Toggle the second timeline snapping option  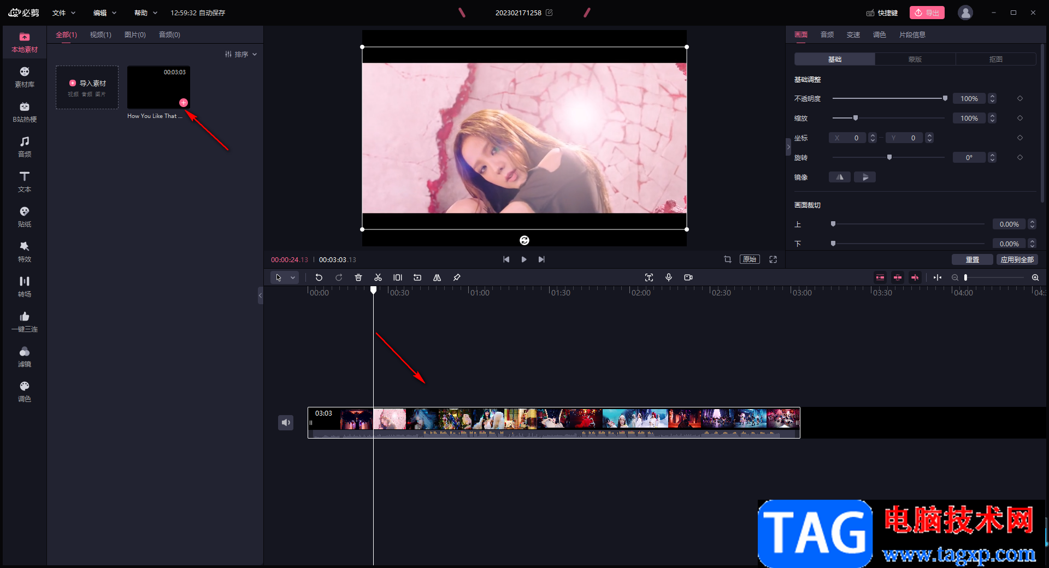[898, 277]
